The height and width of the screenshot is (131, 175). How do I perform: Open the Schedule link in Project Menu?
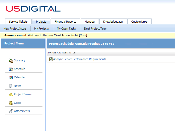point(20,69)
